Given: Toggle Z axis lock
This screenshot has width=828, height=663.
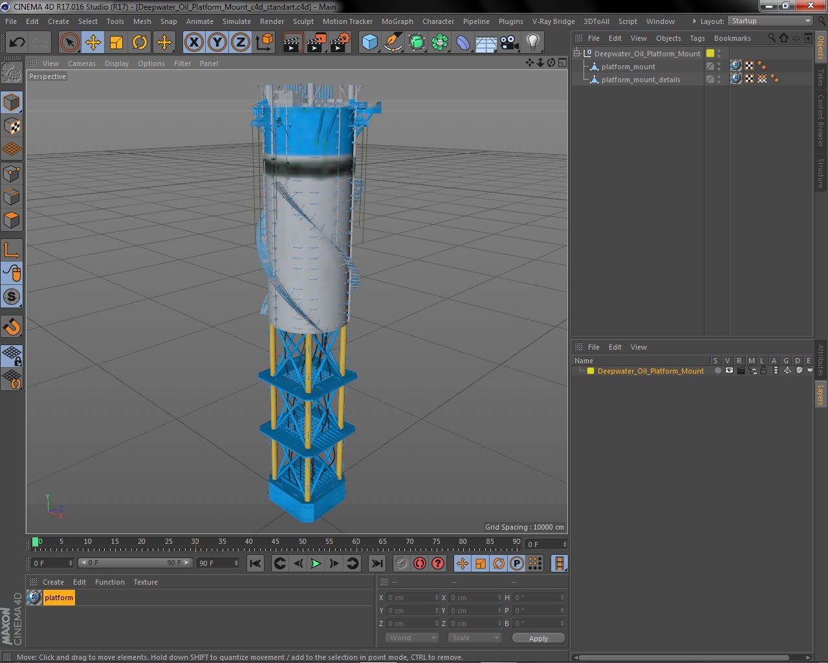Looking at the screenshot, I should pyautogui.click(x=241, y=43).
